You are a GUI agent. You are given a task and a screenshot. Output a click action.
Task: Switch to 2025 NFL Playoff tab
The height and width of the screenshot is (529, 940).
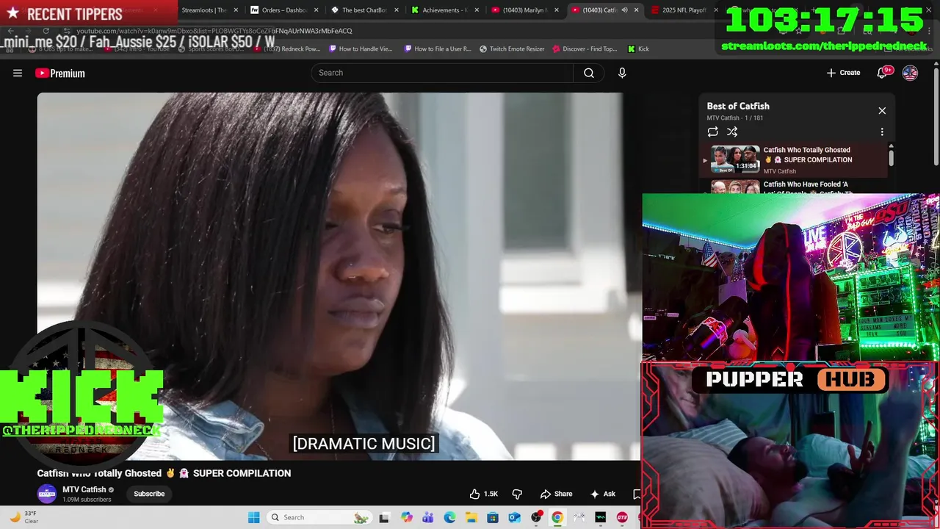click(684, 10)
